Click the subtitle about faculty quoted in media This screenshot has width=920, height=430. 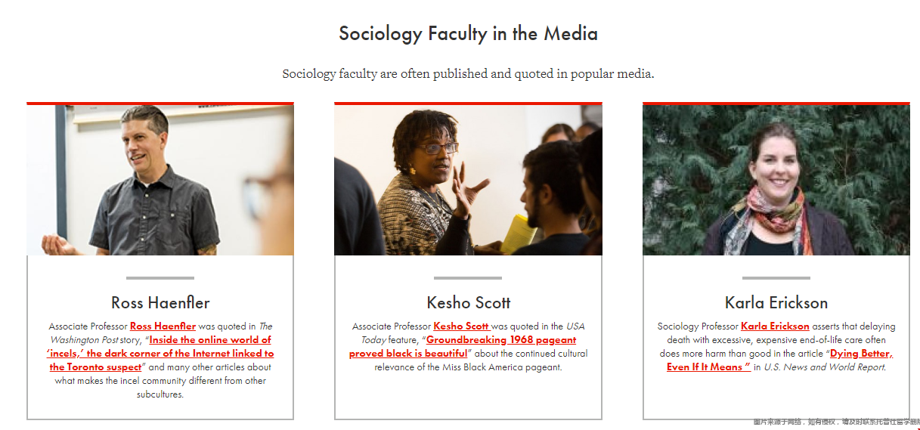[x=468, y=74]
